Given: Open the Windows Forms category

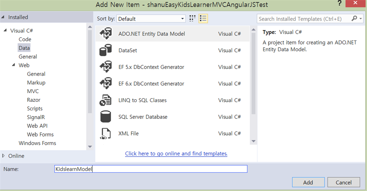Looking at the screenshot, I should (x=37, y=143).
